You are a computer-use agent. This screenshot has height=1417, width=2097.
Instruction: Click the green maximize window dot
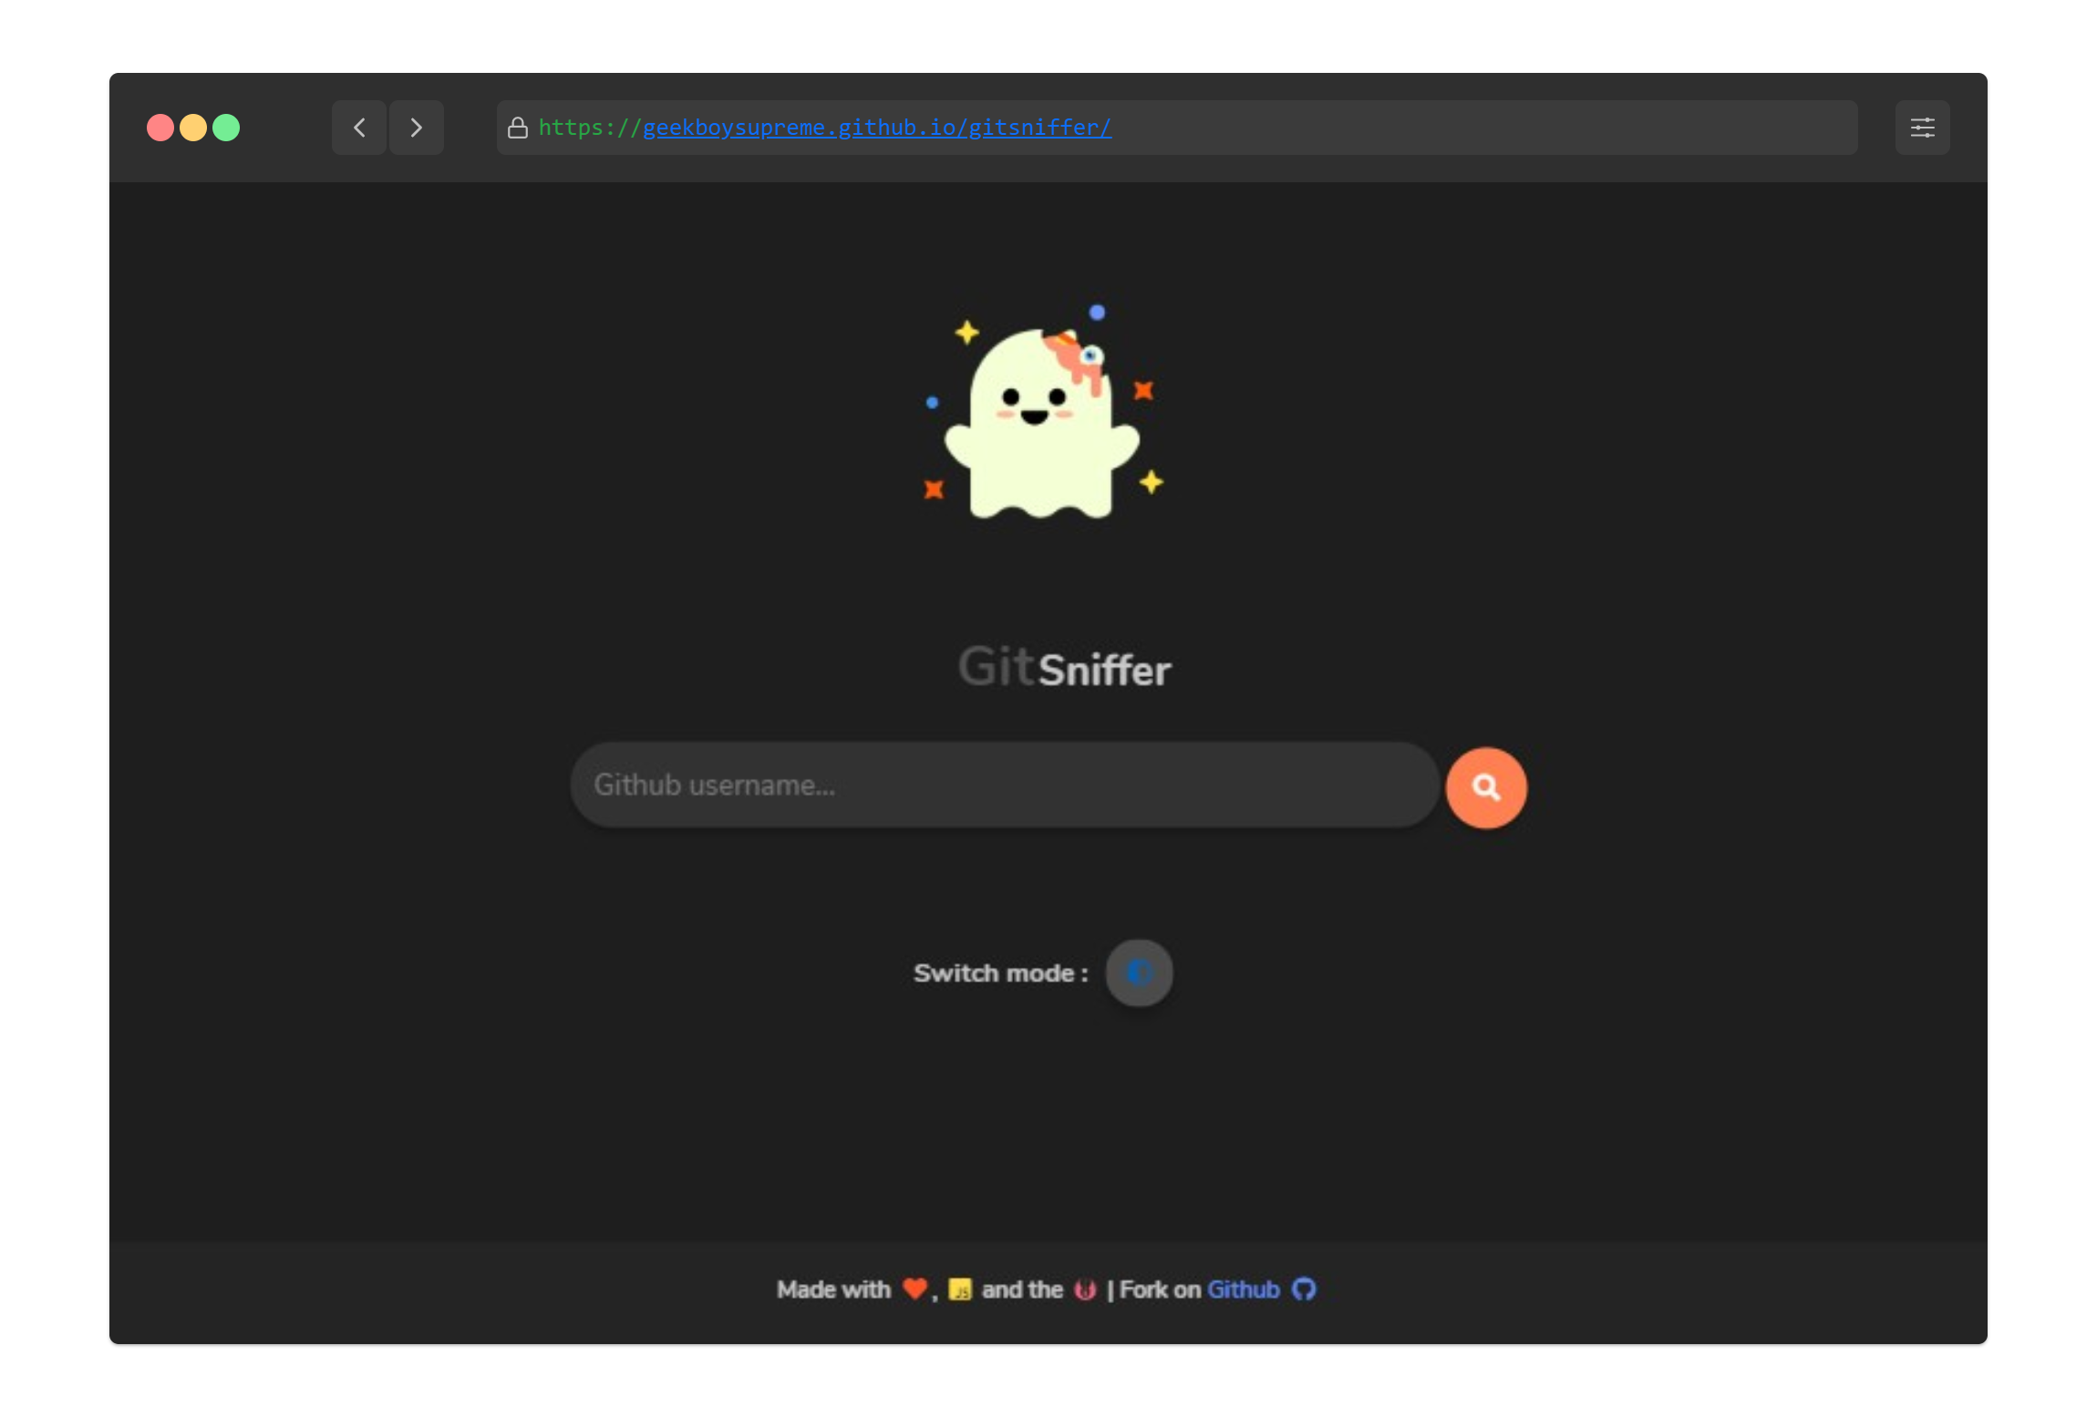[x=226, y=128]
